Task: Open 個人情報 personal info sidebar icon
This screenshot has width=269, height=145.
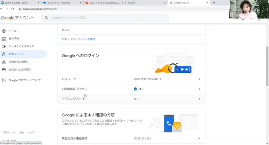Action: coord(4,38)
